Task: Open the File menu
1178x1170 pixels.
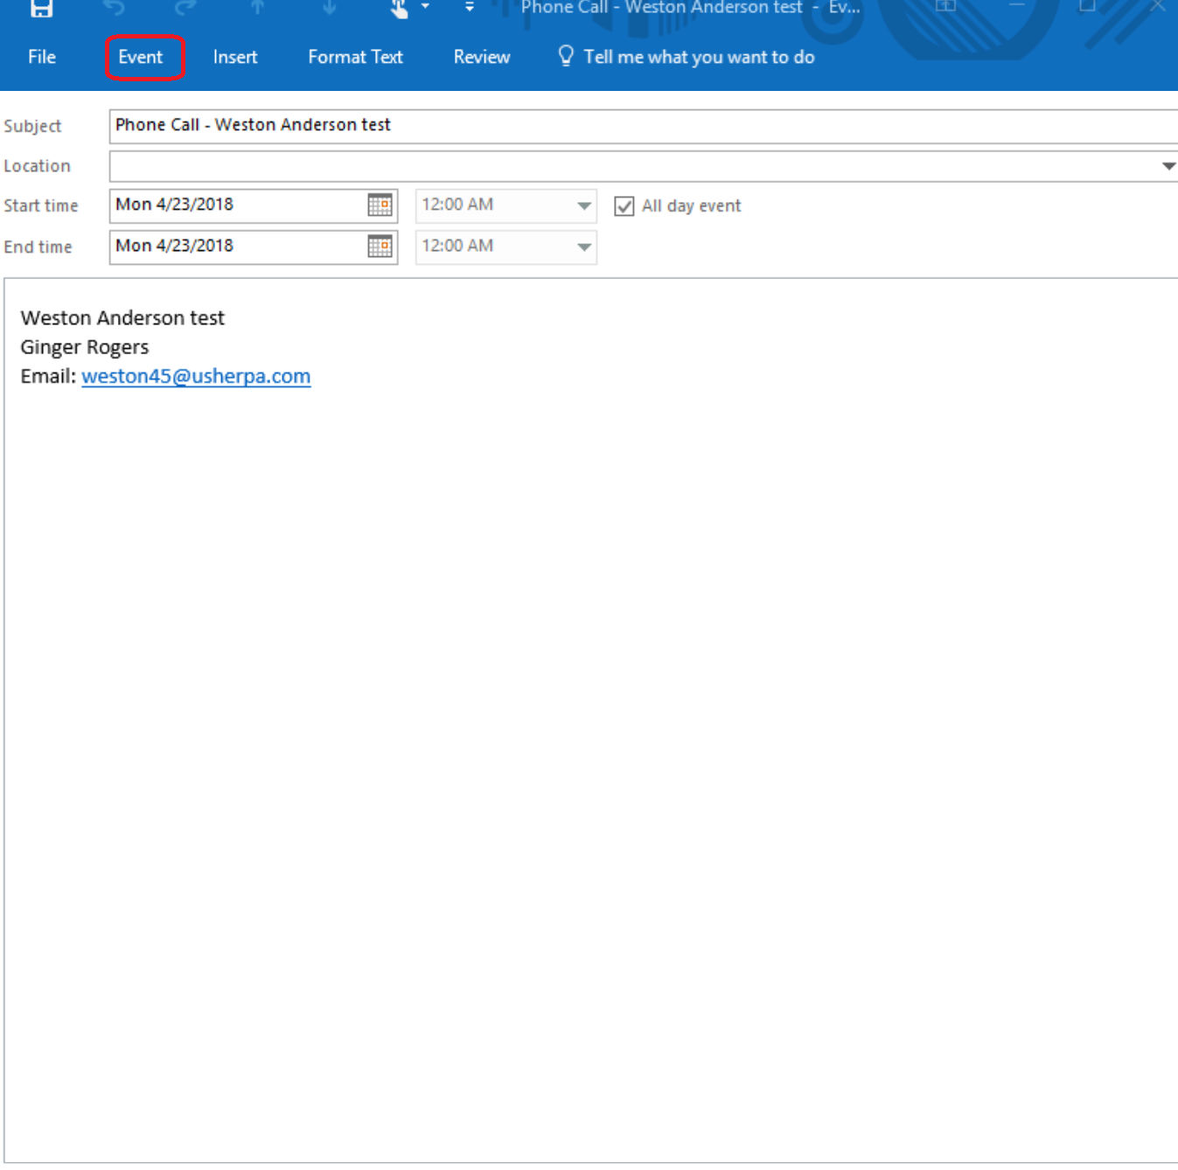Action: (42, 58)
